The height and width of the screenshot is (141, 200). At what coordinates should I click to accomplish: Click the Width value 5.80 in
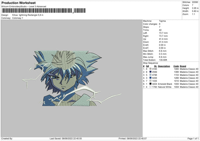tap(195, 11)
